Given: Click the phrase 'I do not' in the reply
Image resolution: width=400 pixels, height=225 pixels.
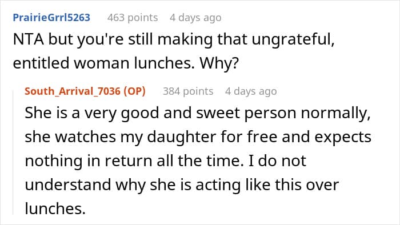Looking at the screenshot, I should (x=277, y=161).
